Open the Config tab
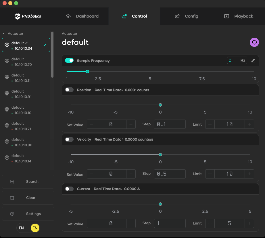This screenshot has height=238, width=265. click(187, 16)
